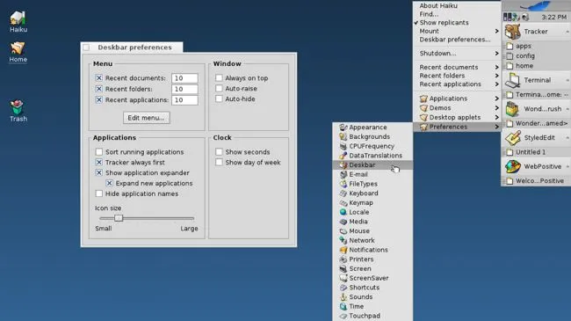This screenshot has height=321, width=571.
Task: Open DataTranslations preference icon
Action: pos(343,156)
